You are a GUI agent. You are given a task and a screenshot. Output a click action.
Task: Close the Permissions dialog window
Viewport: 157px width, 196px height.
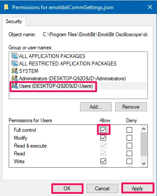coord(150,7)
